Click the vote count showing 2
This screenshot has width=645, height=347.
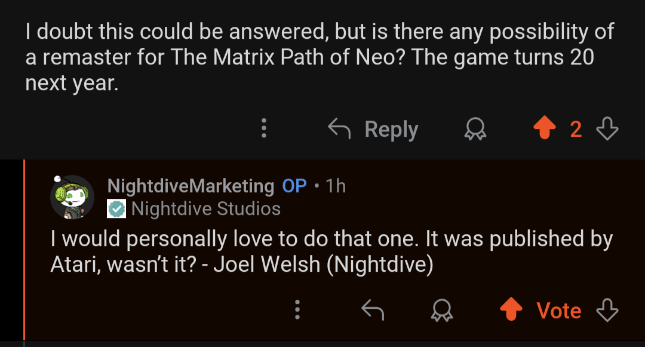[576, 129]
